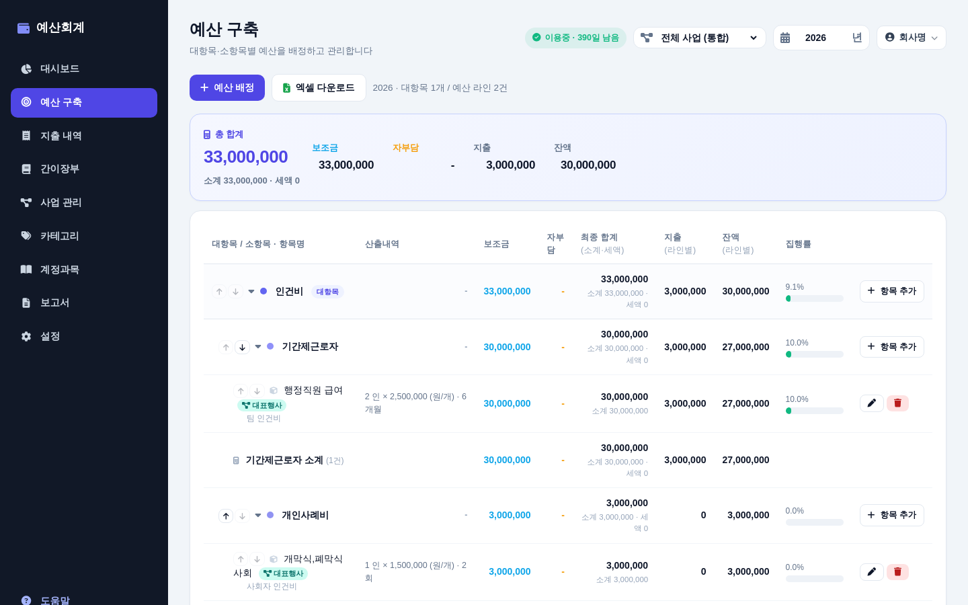Select 예산 구축 sidebar item
Viewport: 968px width, 605px height.
pyautogui.click(x=84, y=103)
